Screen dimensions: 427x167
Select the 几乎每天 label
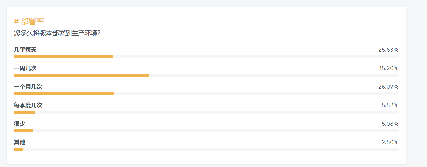25,50
